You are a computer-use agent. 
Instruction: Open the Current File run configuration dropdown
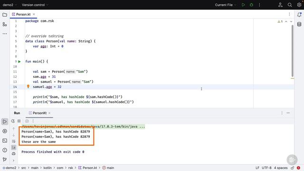click(226, 5)
